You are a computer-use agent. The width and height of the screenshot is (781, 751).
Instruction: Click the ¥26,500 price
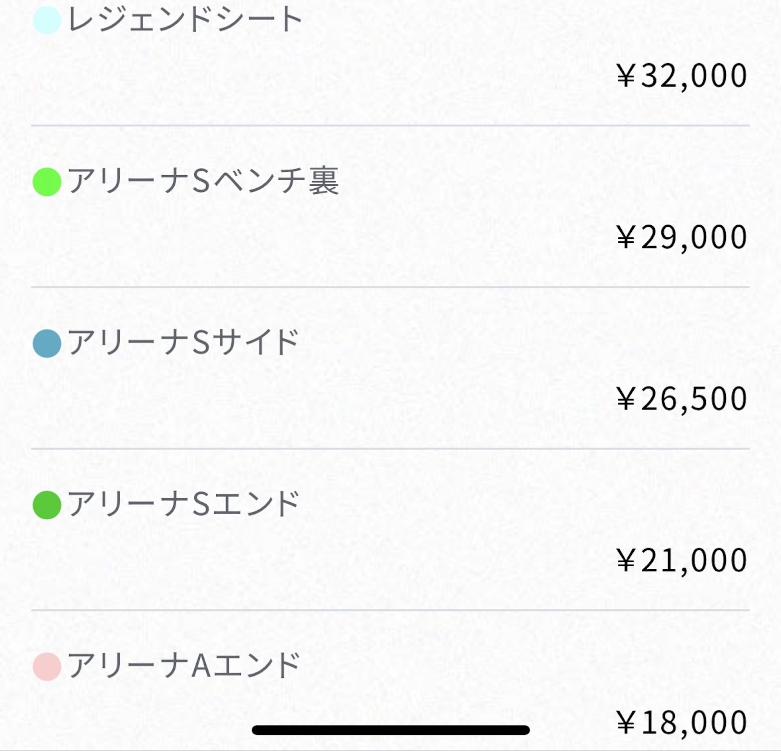pyautogui.click(x=682, y=399)
